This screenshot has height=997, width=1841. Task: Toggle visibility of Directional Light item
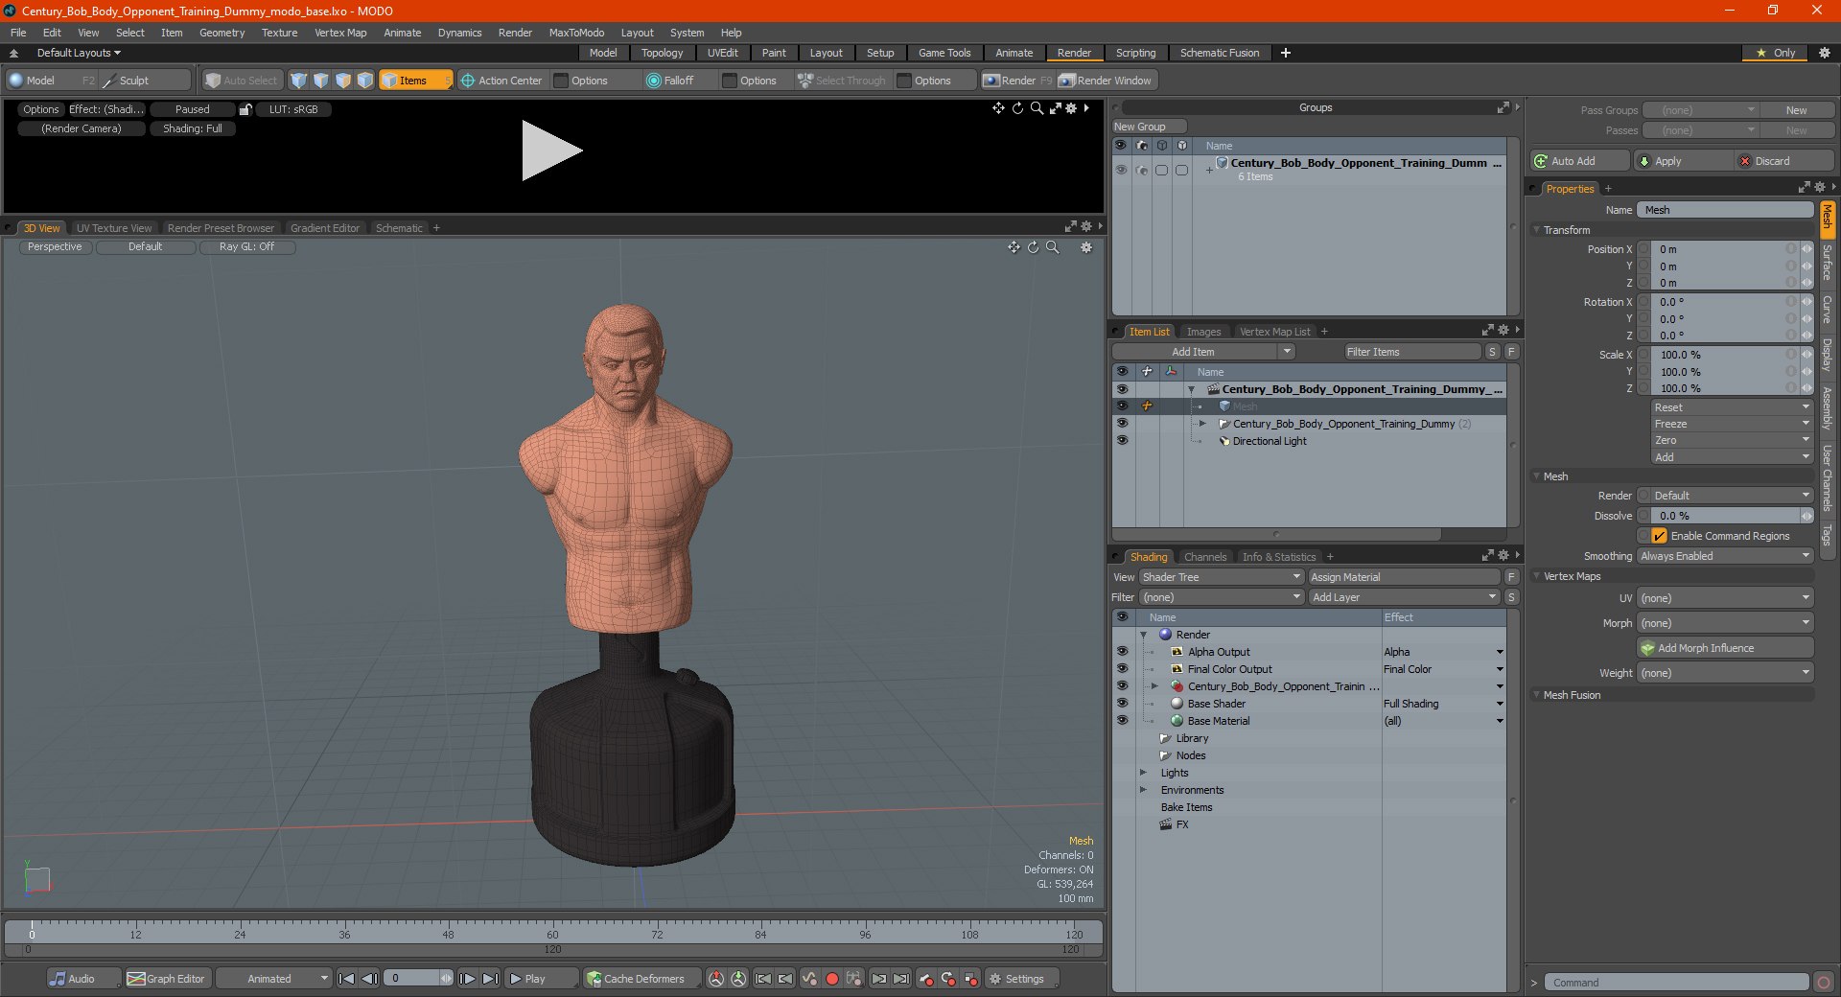[1122, 441]
